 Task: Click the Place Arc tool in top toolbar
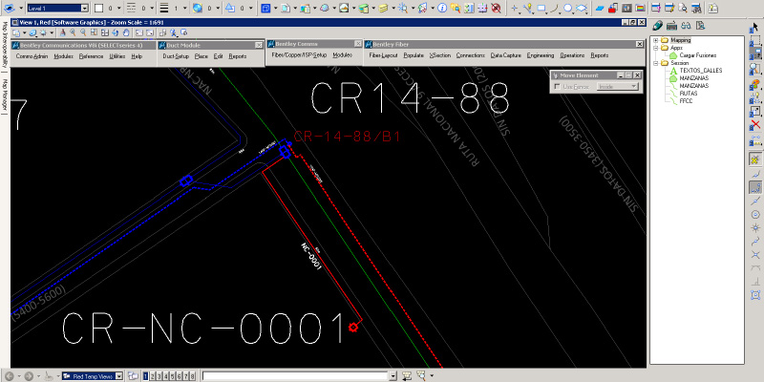(554, 8)
